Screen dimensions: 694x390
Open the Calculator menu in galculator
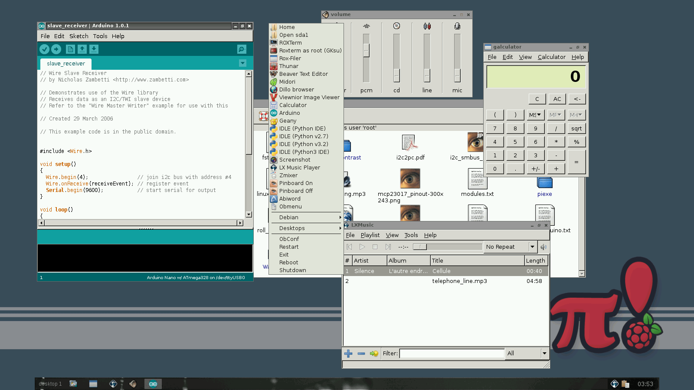(x=551, y=57)
